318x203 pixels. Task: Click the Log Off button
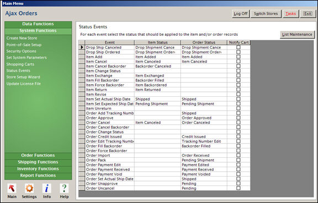[241, 14]
